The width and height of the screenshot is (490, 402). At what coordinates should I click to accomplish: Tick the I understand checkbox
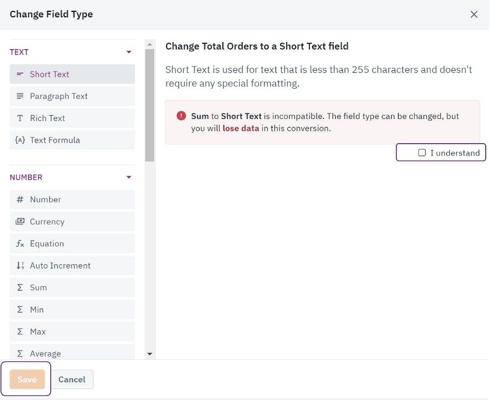pyautogui.click(x=421, y=152)
